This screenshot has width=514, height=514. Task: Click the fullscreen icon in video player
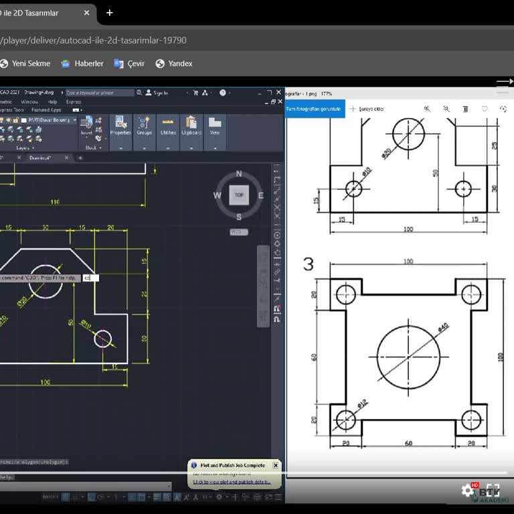tap(493, 491)
